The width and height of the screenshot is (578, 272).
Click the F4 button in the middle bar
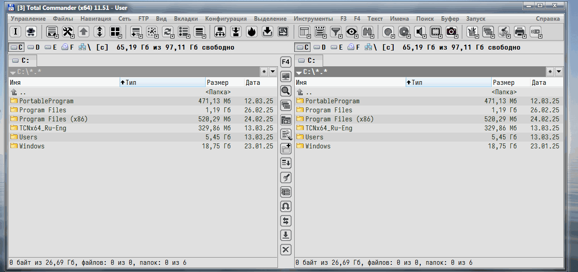click(x=286, y=62)
